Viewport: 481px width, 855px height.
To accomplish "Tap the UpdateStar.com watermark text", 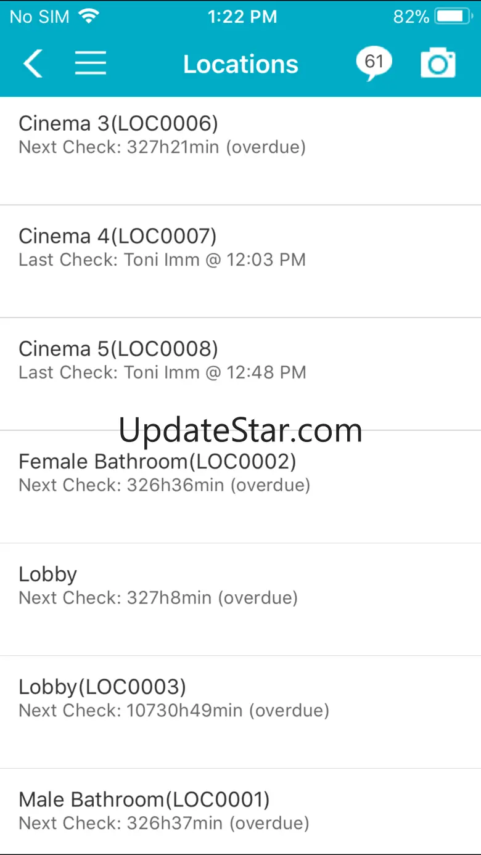I will [240, 430].
